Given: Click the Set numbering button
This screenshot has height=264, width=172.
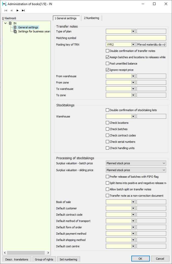Looking at the screenshot, I should pyautogui.click(x=68, y=259).
